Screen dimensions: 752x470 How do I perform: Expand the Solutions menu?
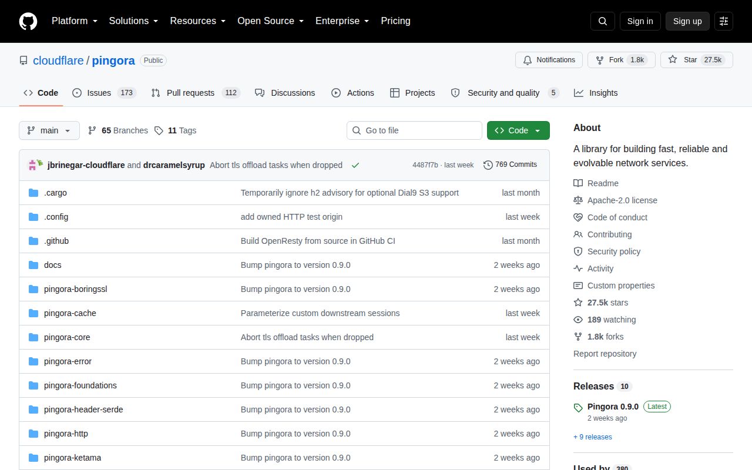[133, 21]
